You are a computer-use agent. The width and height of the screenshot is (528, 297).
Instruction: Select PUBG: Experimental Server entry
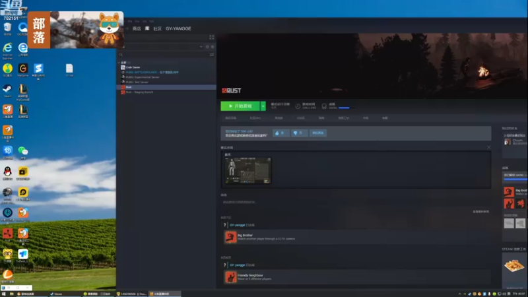(x=142, y=77)
